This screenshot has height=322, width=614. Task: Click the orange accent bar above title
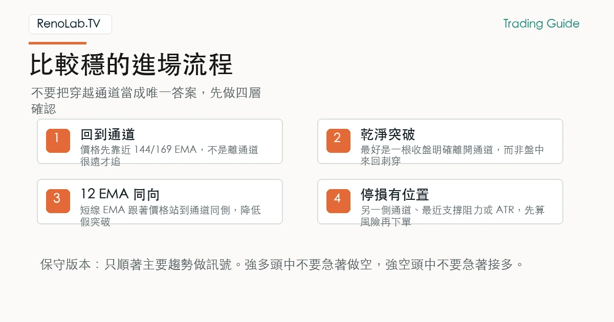[57, 43]
